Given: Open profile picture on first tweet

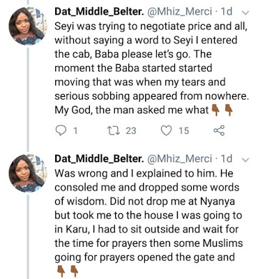Looking at the screenshot, I should [28, 26].
